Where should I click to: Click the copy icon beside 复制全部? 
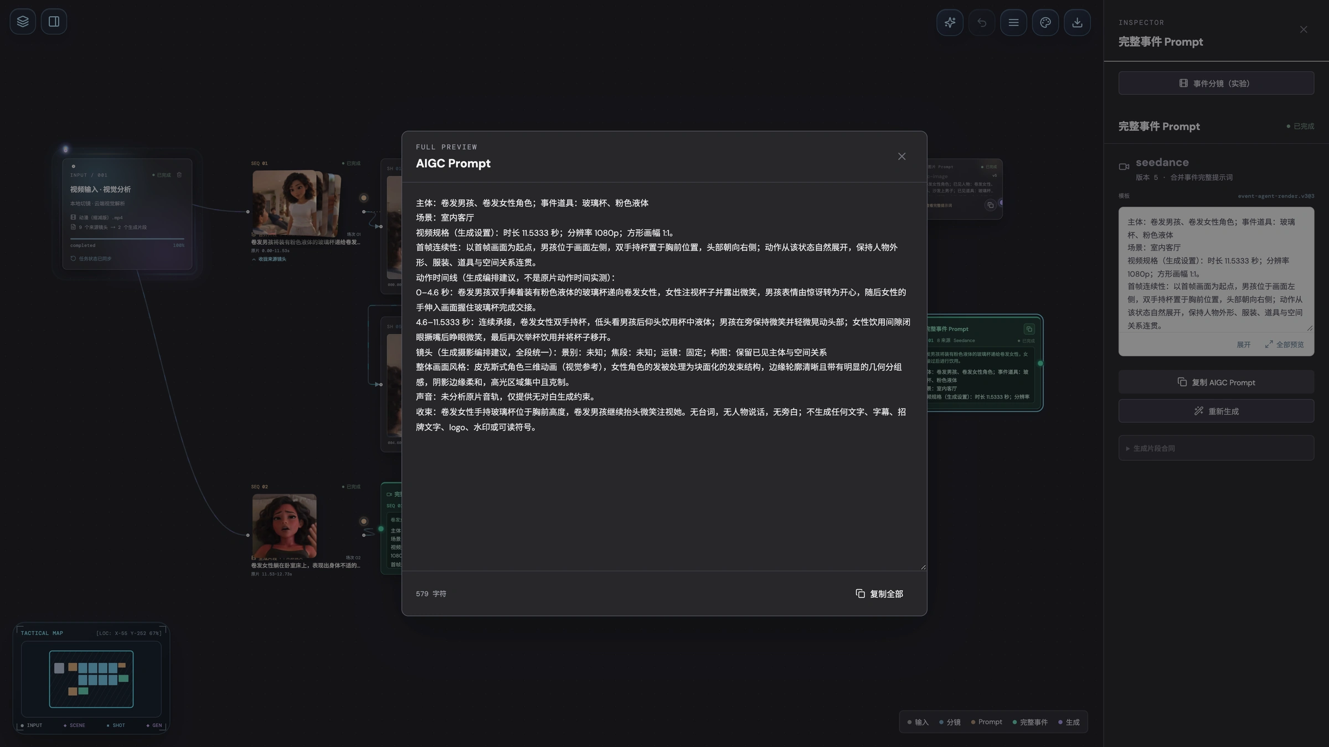pos(860,594)
